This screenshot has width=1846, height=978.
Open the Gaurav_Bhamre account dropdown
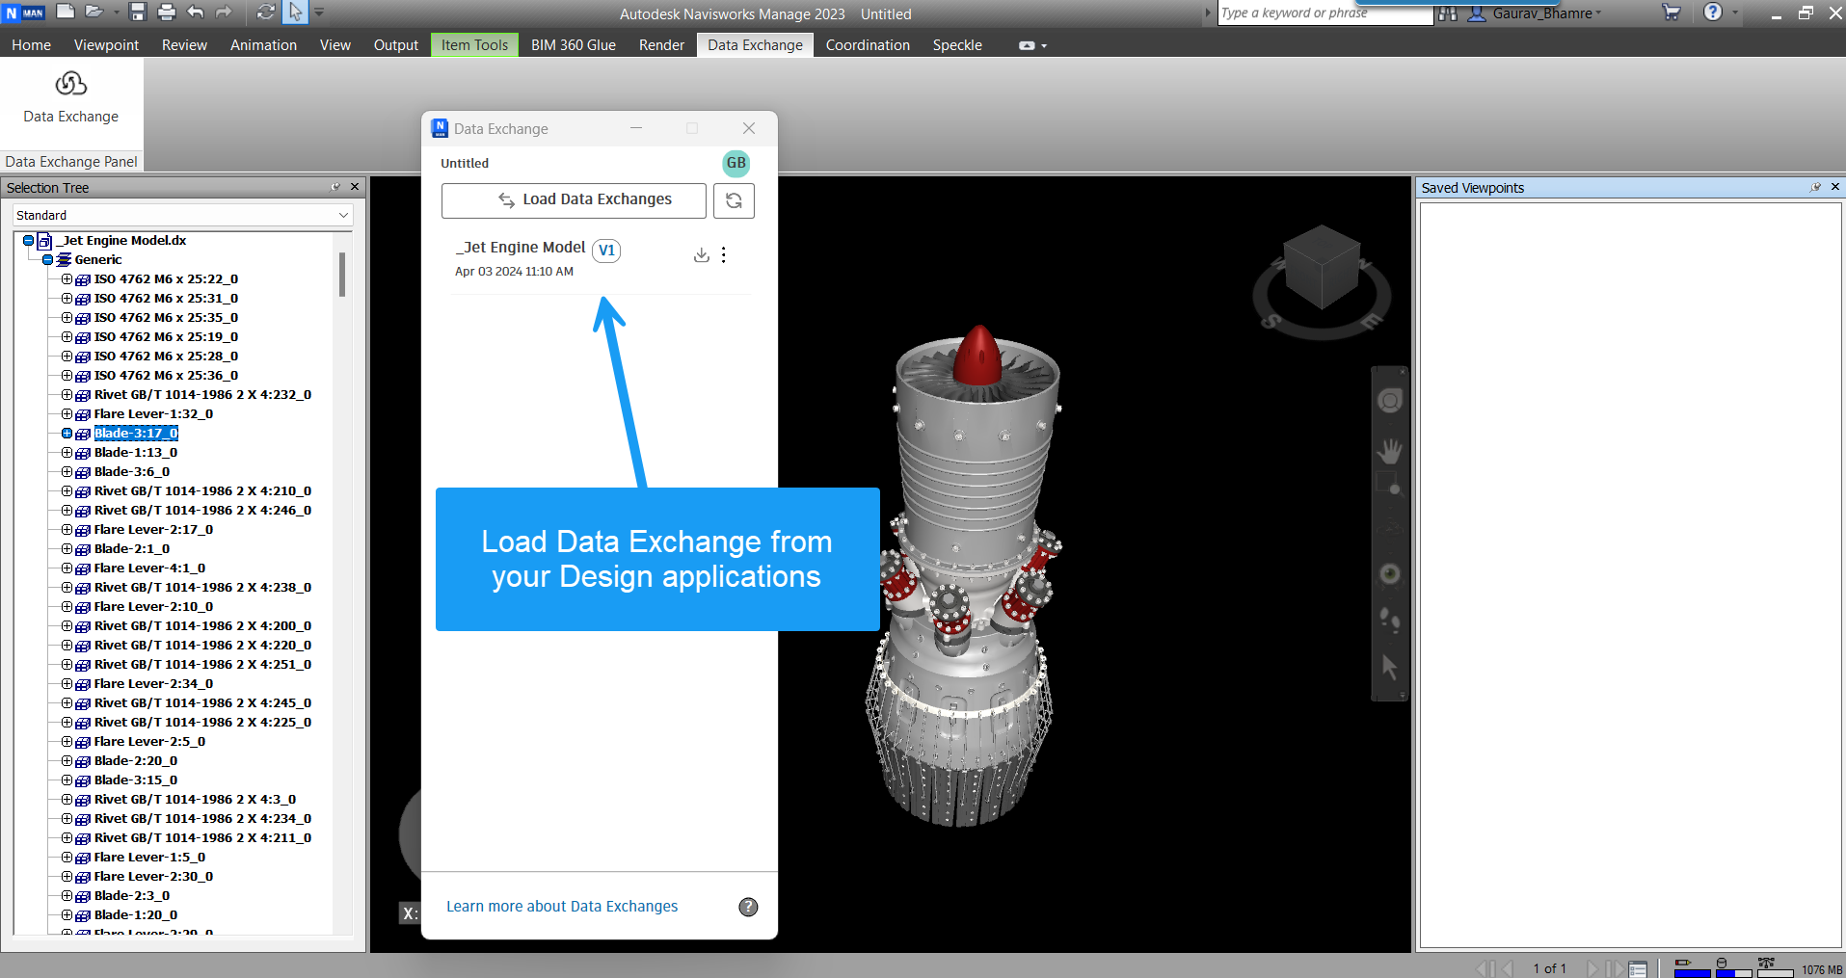click(1545, 13)
